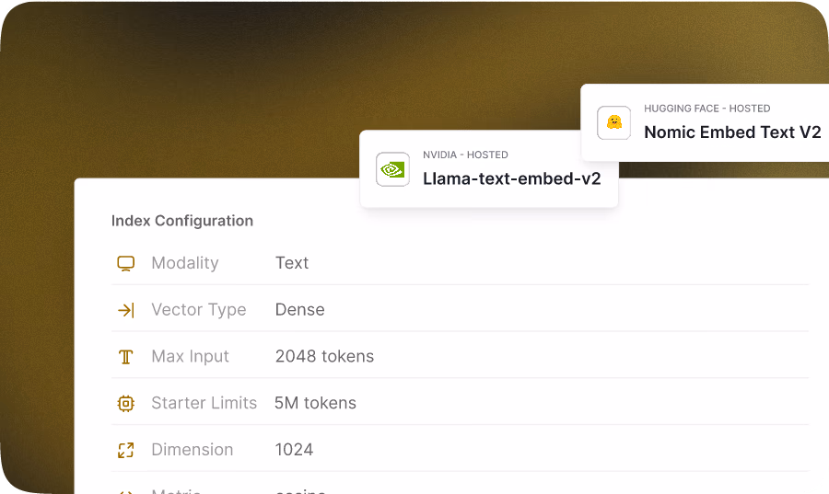Click the 2048 tokens value
This screenshot has width=829, height=494.
pos(324,356)
